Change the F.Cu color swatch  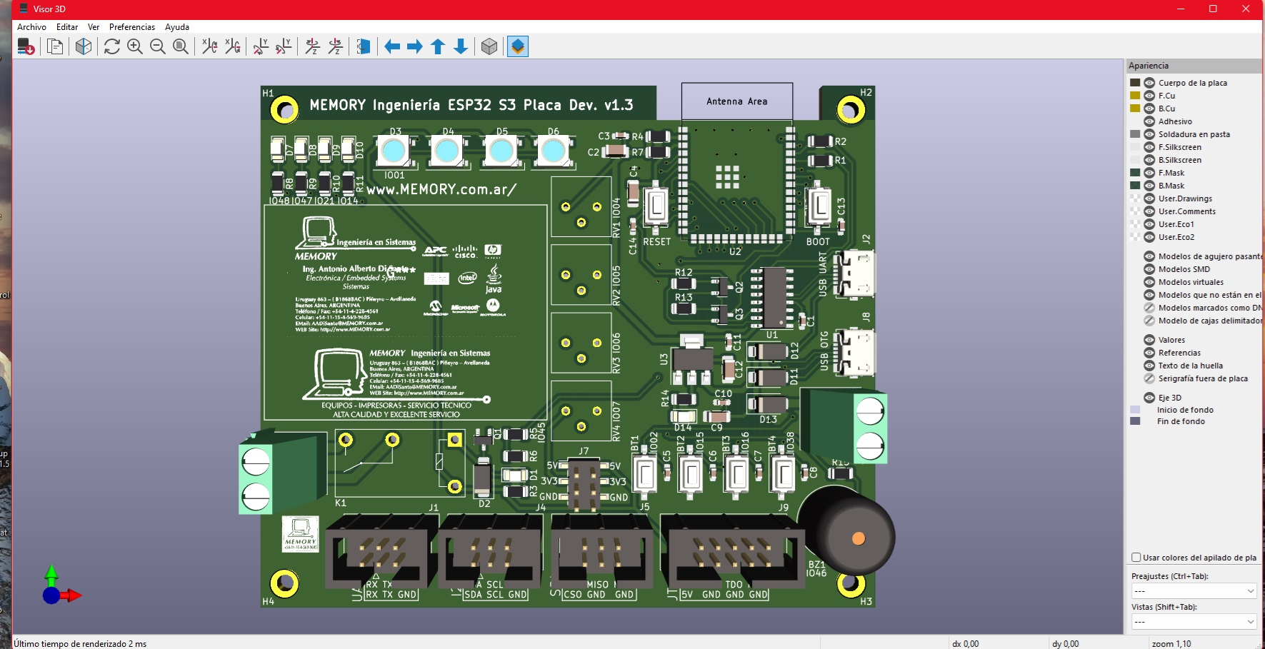(1134, 95)
